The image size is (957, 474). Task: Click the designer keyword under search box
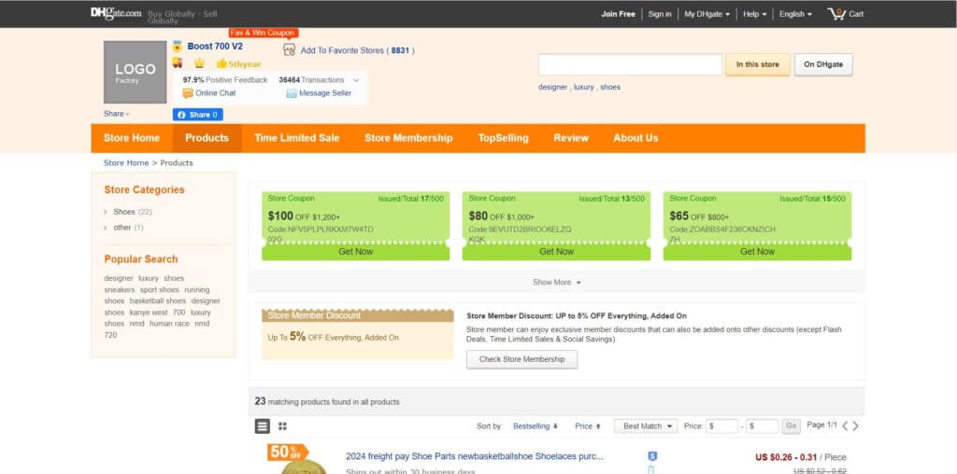[x=552, y=87]
